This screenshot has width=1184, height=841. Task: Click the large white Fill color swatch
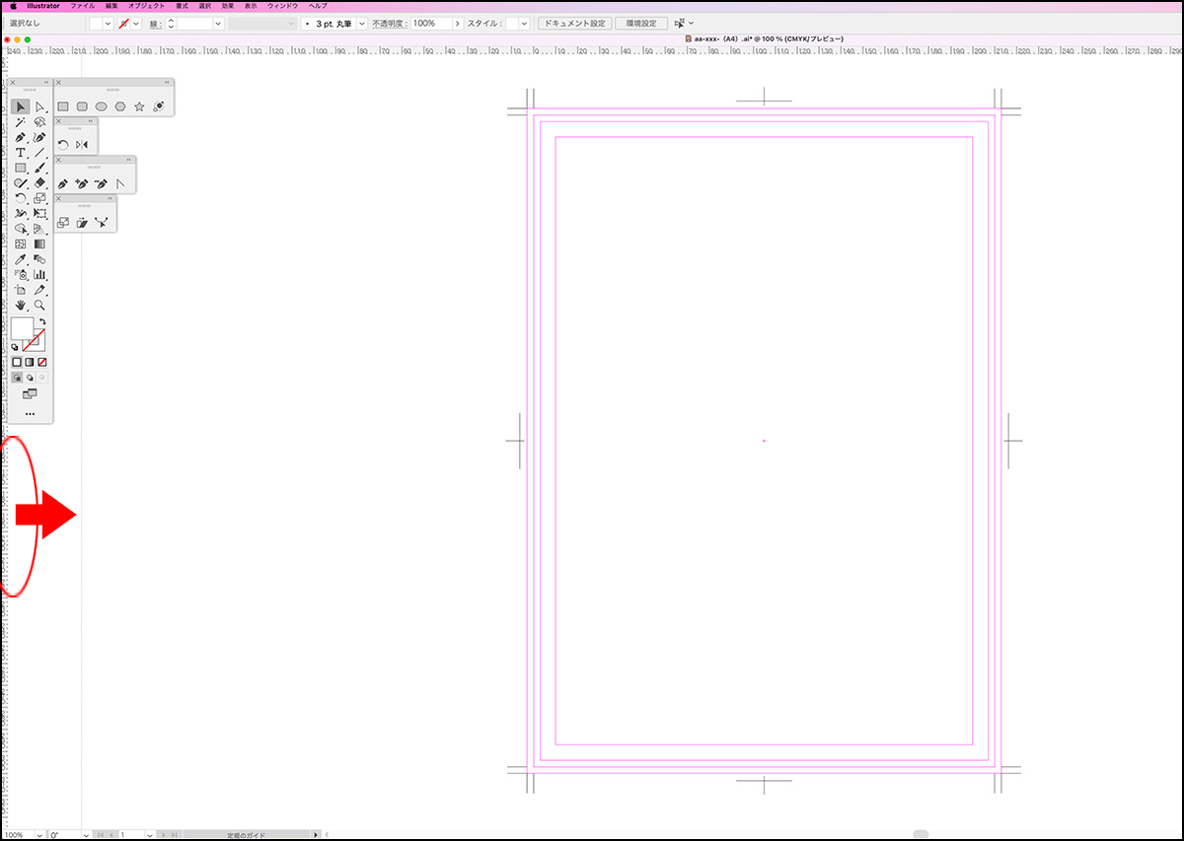click(22, 328)
